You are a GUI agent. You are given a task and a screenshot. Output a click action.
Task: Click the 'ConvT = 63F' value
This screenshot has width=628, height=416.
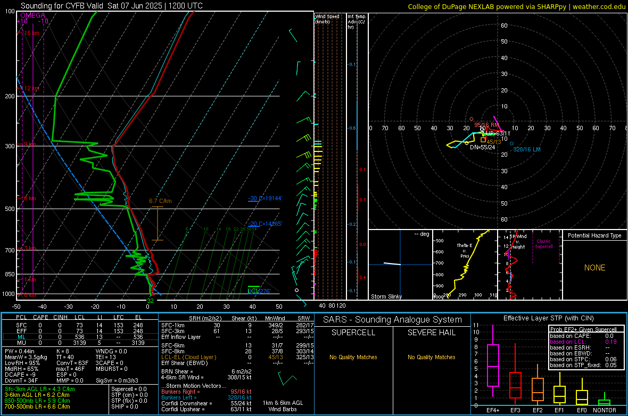(72, 363)
